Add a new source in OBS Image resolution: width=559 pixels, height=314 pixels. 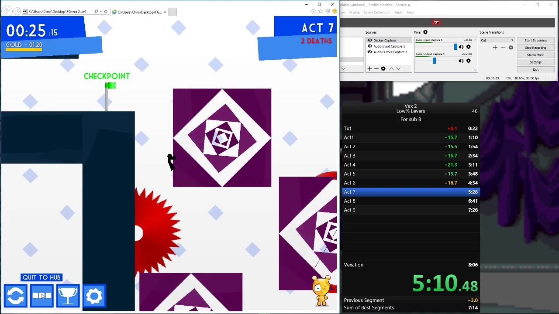[x=369, y=68]
